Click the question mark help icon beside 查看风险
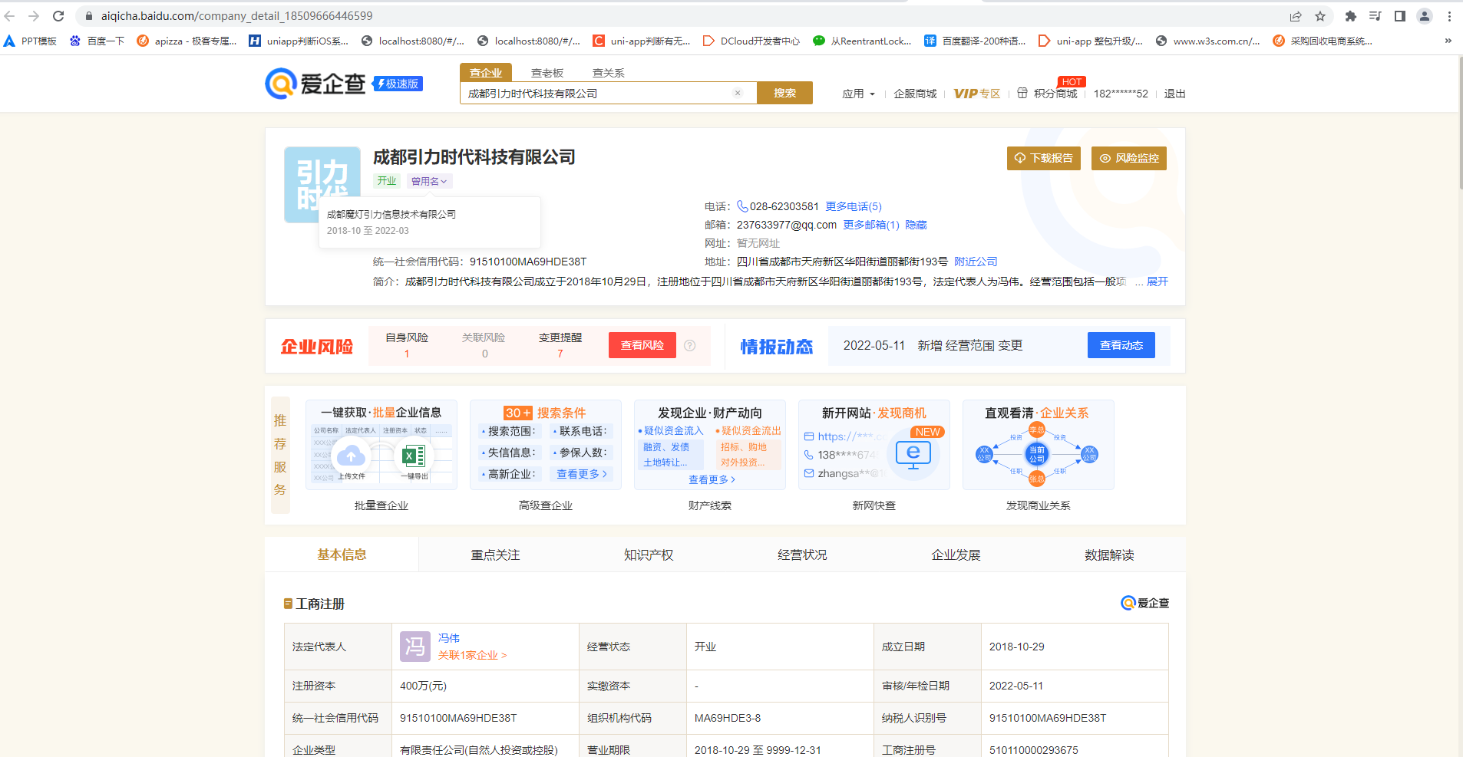Image resolution: width=1463 pixels, height=757 pixels. [x=690, y=345]
